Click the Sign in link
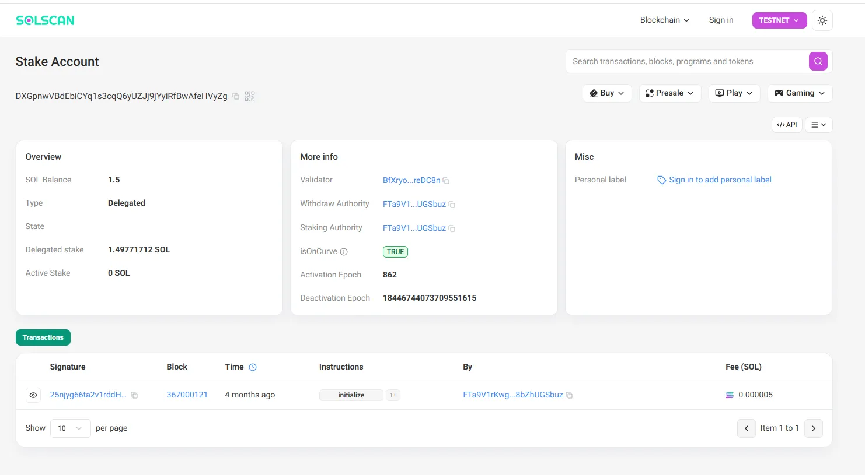 coord(721,20)
